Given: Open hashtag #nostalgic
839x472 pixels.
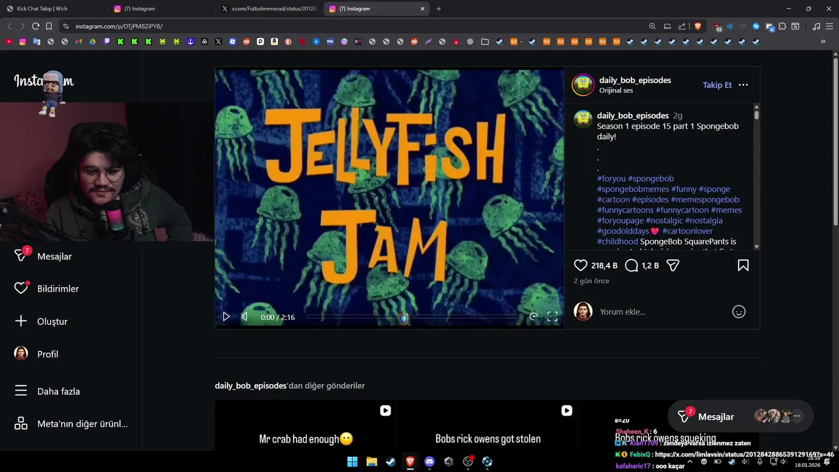Looking at the screenshot, I should pyautogui.click(x=664, y=220).
